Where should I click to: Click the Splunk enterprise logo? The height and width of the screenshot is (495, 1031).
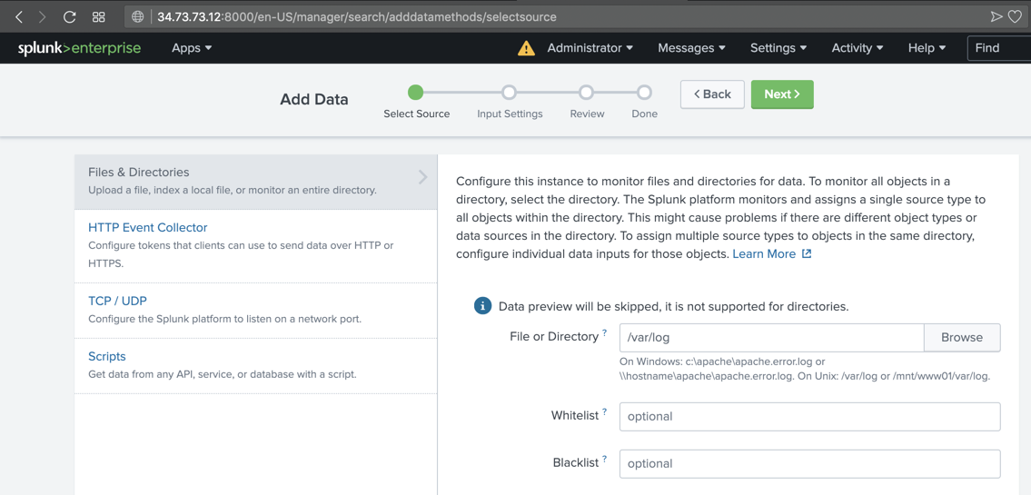(79, 48)
